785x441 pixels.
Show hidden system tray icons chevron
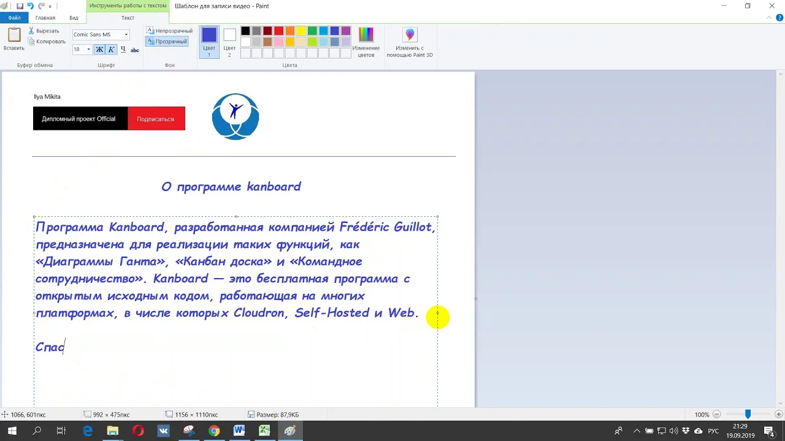click(x=637, y=431)
